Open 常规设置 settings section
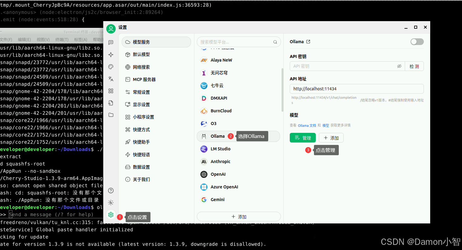462x250 pixels. point(156,92)
